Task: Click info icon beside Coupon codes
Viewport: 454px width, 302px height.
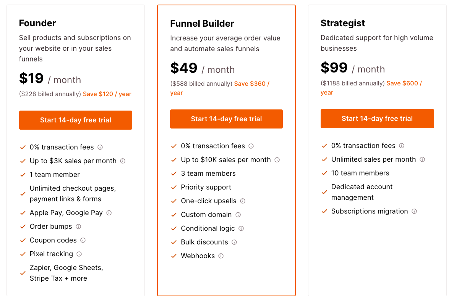Action: tap(83, 240)
